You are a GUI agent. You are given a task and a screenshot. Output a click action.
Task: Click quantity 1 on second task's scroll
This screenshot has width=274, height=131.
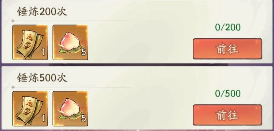43,118
